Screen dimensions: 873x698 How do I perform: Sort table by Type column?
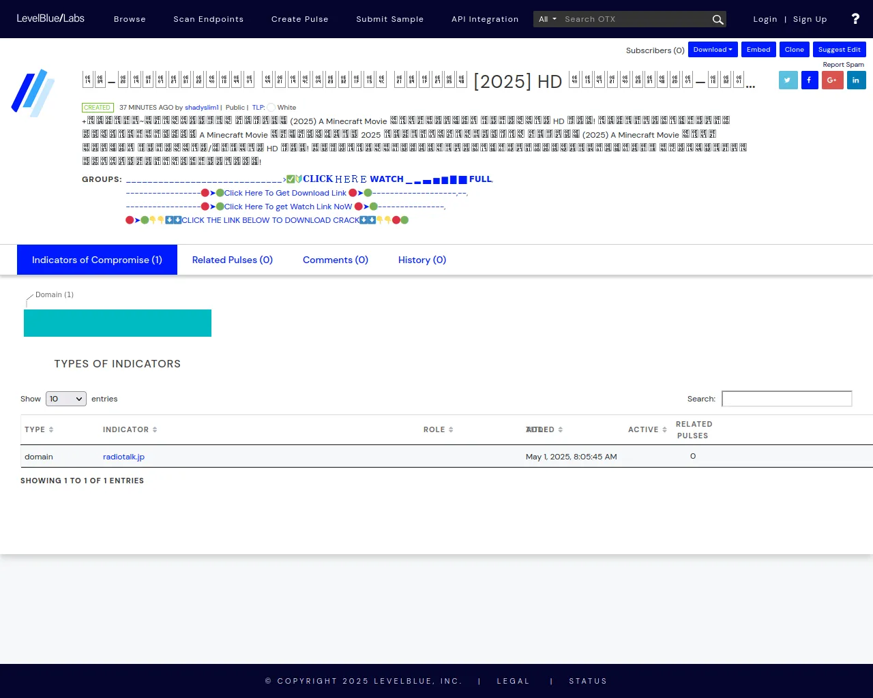click(39, 429)
